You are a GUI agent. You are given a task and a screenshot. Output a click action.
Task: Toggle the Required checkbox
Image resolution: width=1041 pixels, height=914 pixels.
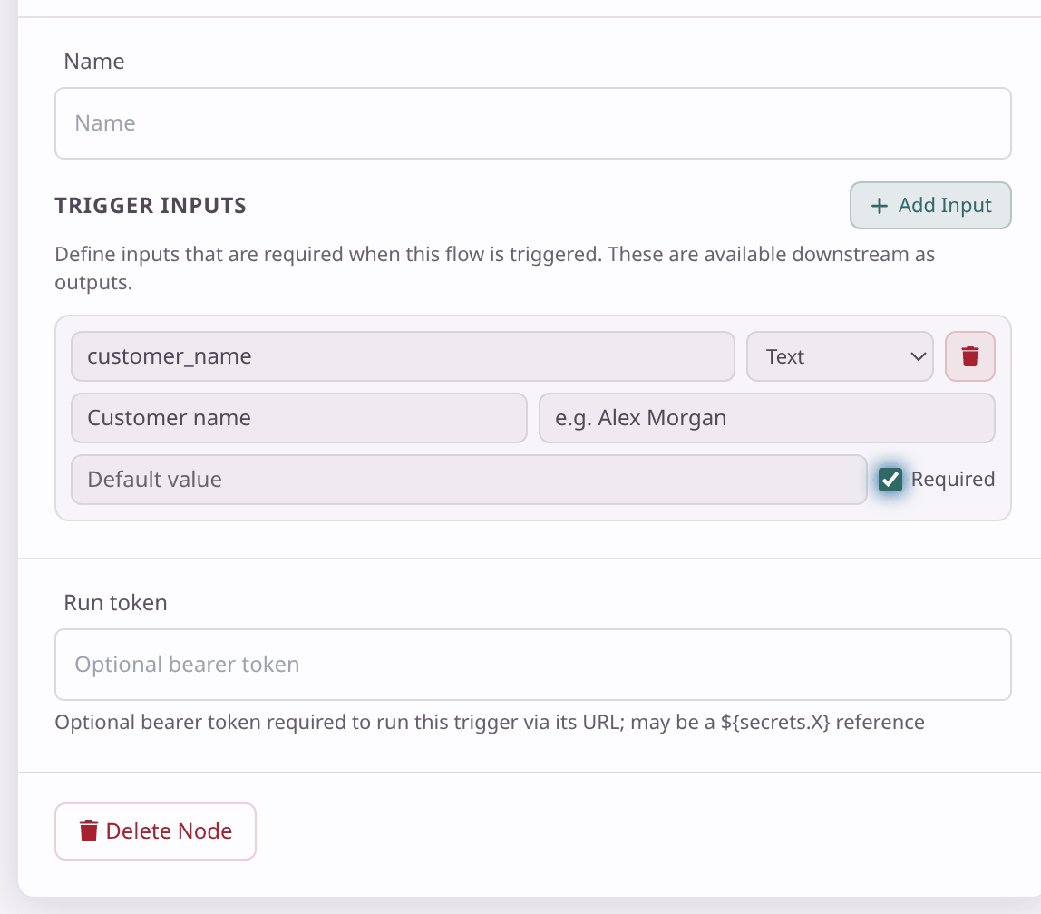890,480
